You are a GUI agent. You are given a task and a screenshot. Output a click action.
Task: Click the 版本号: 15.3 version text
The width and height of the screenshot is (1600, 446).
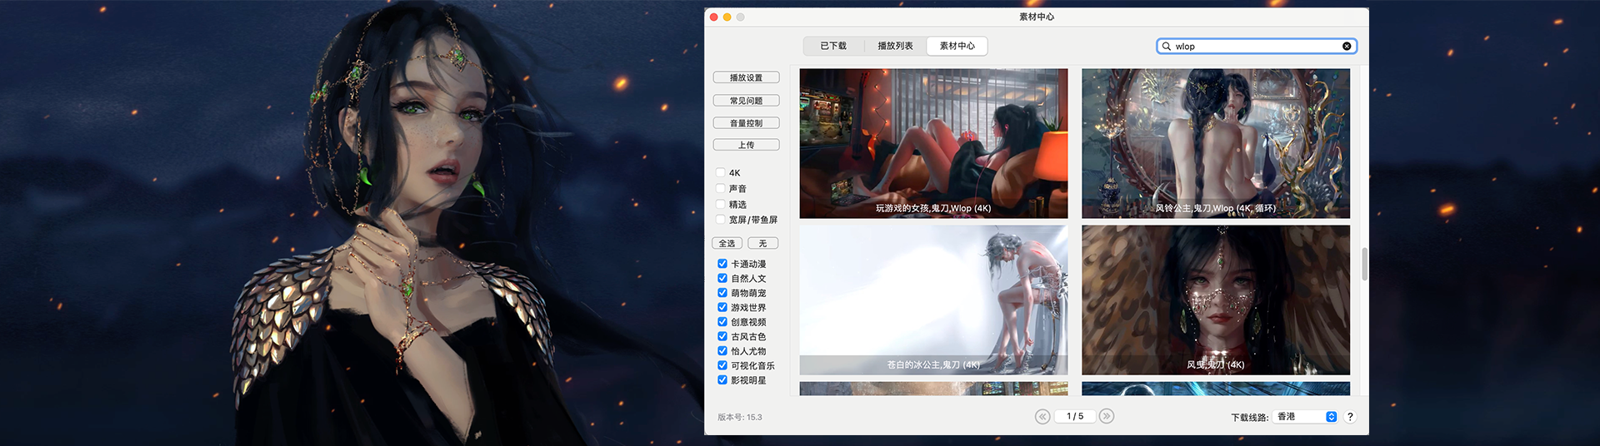coord(740,418)
